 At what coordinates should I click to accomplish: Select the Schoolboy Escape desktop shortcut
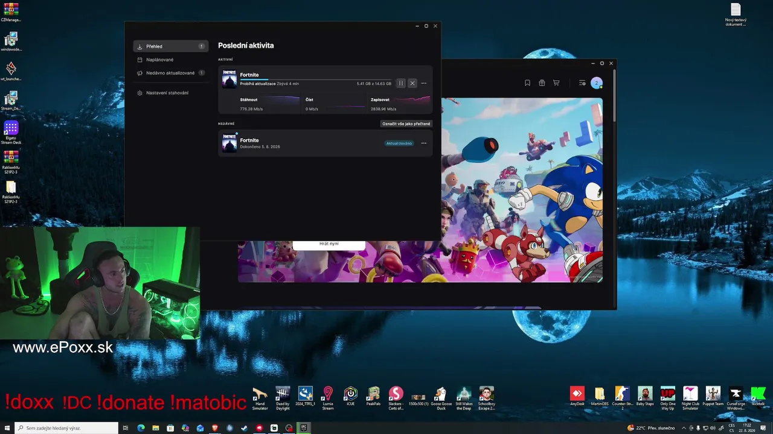pyautogui.click(x=486, y=398)
